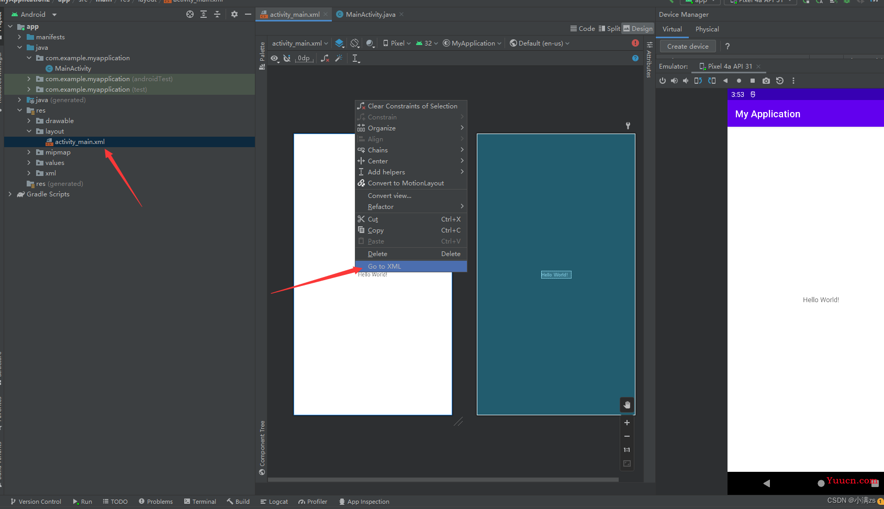Click the emulator power button icon

[x=663, y=81]
